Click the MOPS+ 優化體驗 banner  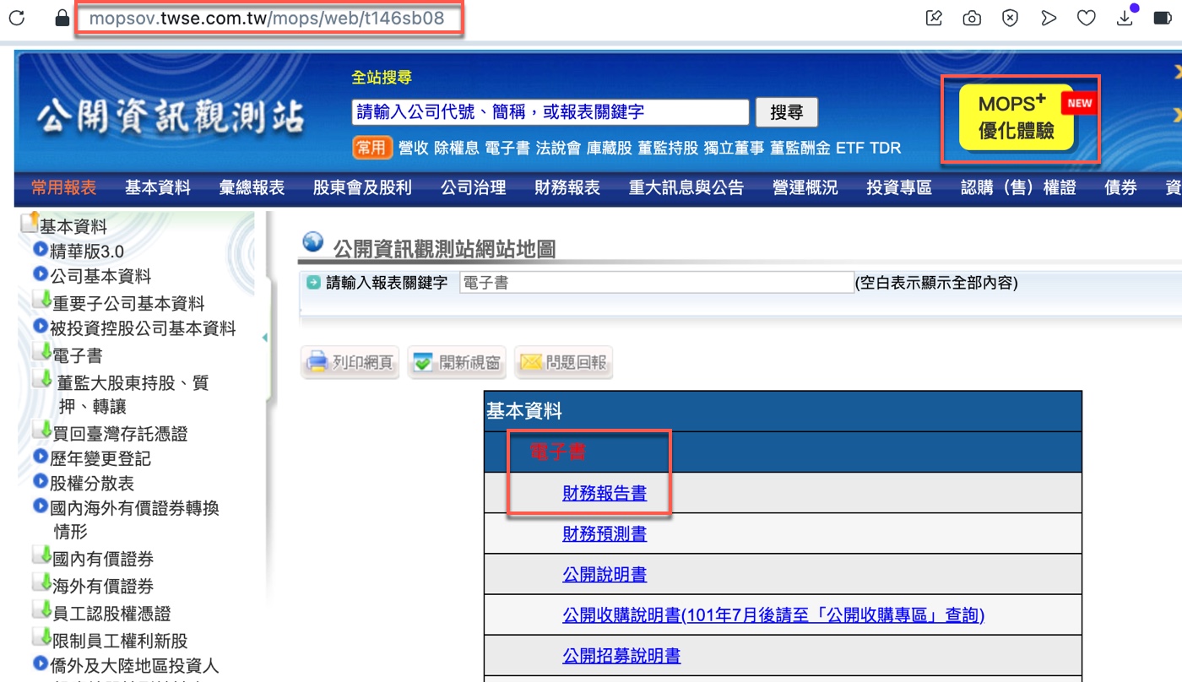point(1016,117)
